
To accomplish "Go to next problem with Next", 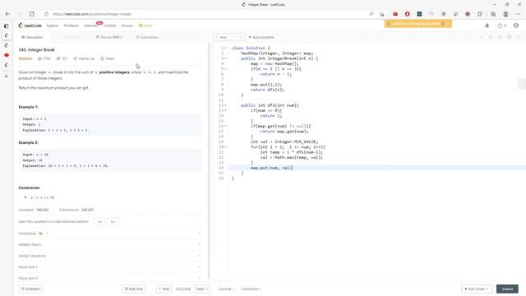I will click(x=202, y=289).
